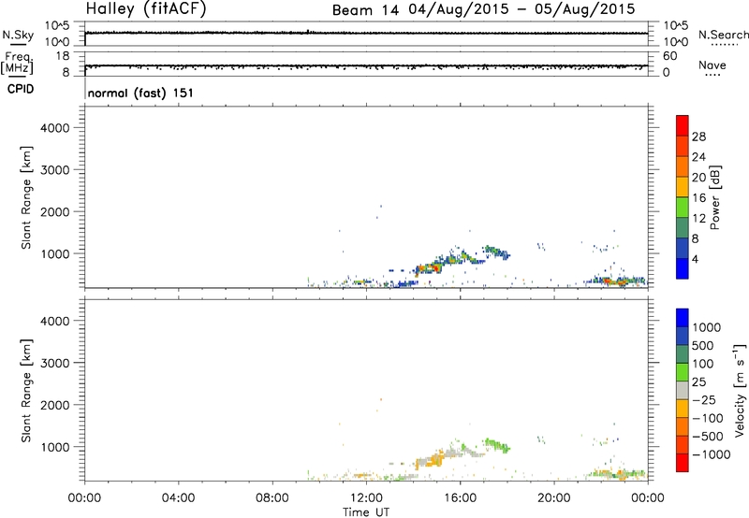
Task: Click the '500' label on the Velocity colorbar
Action: pyautogui.click(x=703, y=345)
